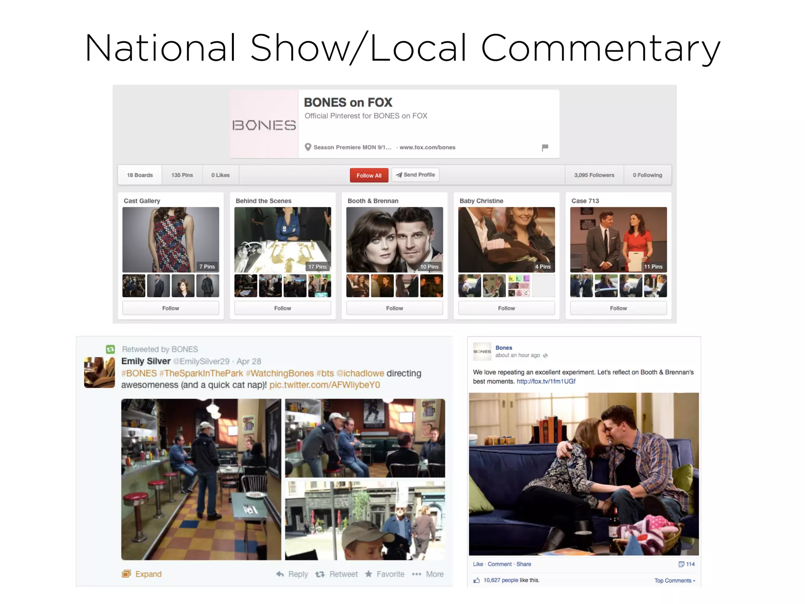The width and height of the screenshot is (805, 604).
Task: Click the Send Profile button
Action: point(415,175)
